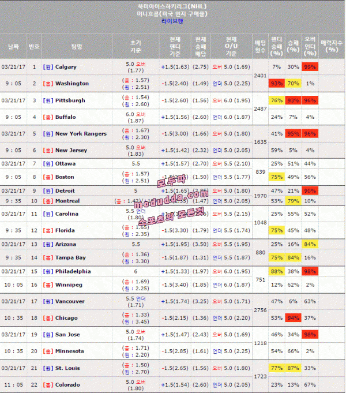The height and width of the screenshot is (393, 346).
Task: Click the 날짜 column header
Action: click(13, 46)
